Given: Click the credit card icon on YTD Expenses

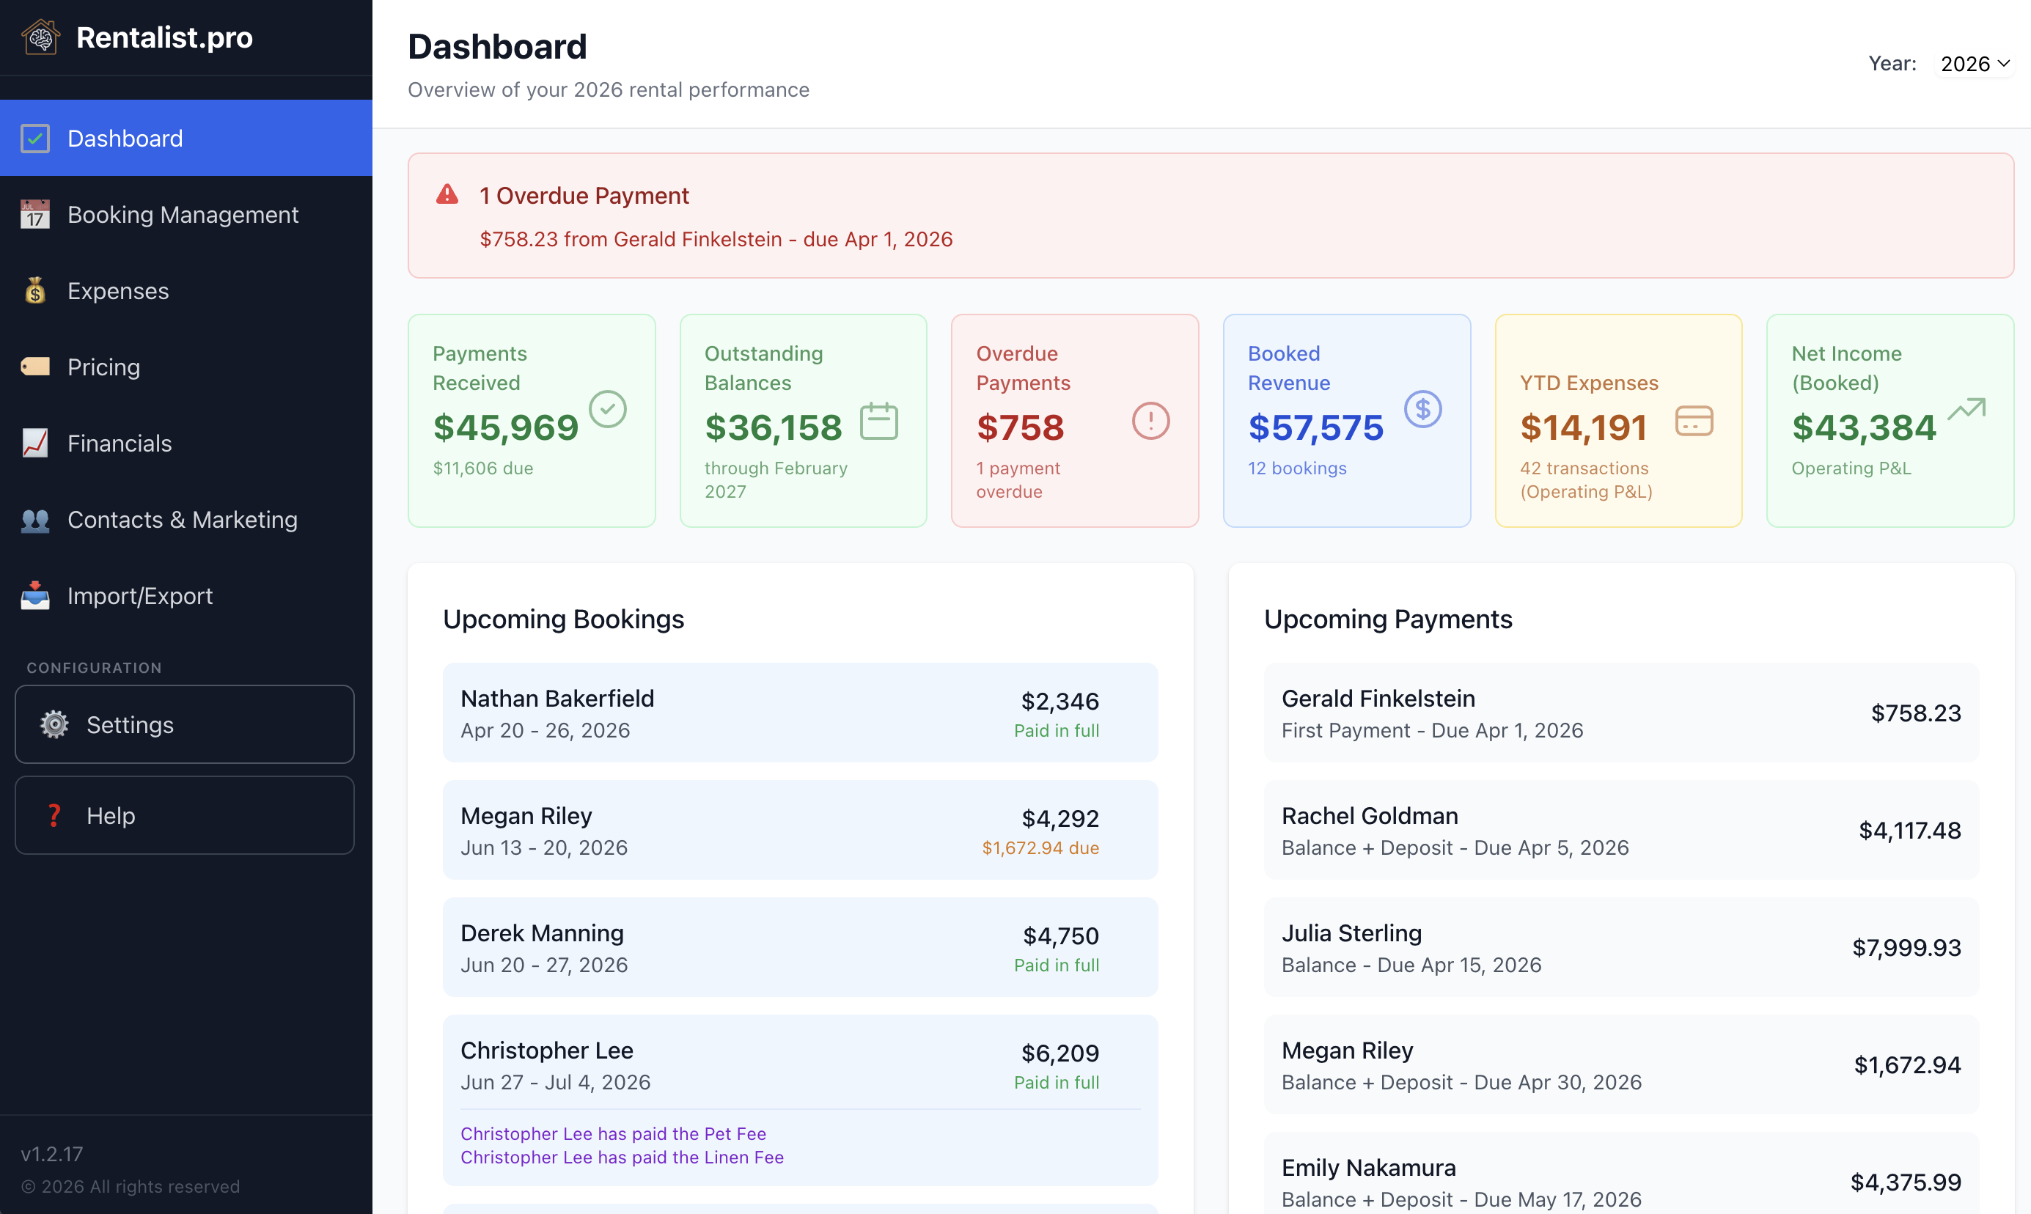Looking at the screenshot, I should coord(1694,421).
